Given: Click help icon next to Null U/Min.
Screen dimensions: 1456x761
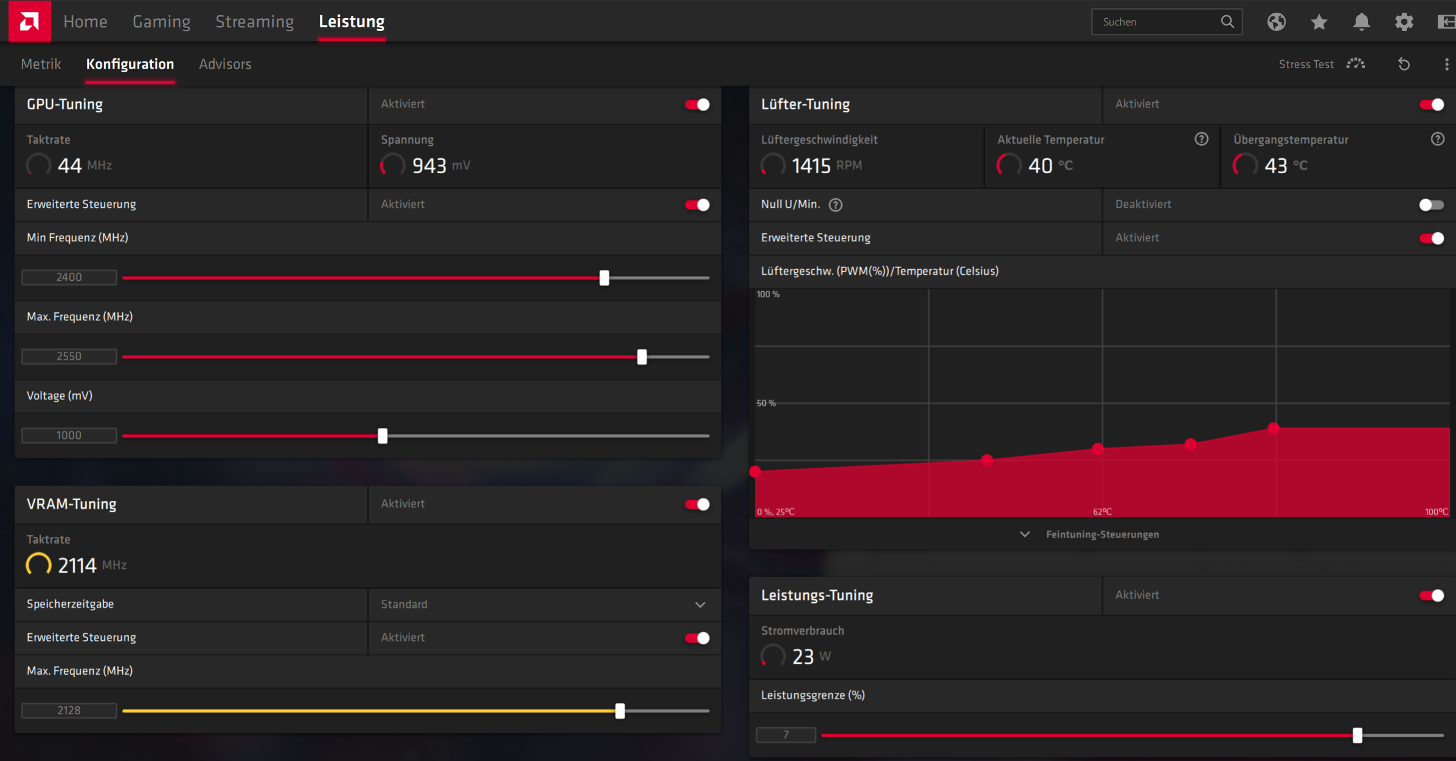Looking at the screenshot, I should [836, 205].
